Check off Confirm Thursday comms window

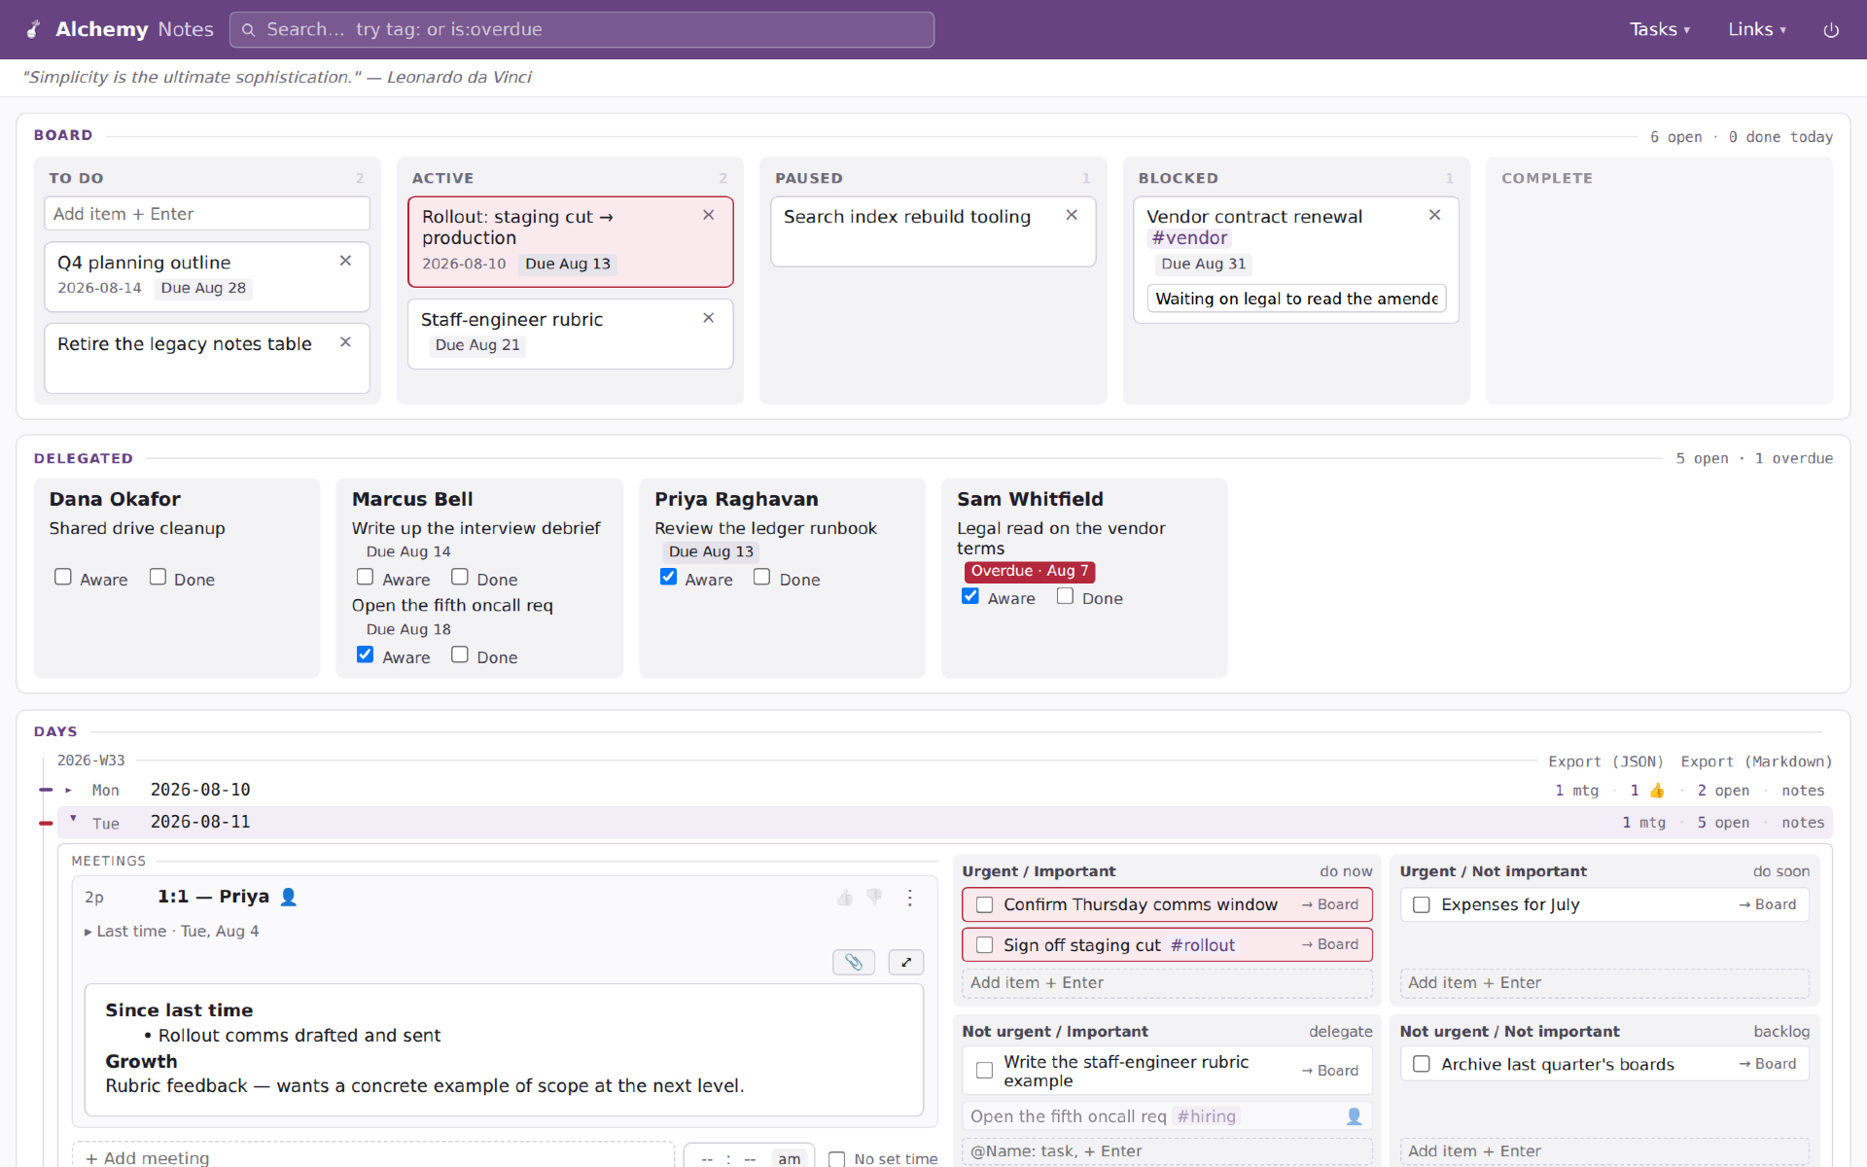click(984, 905)
